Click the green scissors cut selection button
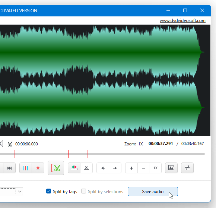216x208 pixels. tap(56, 168)
